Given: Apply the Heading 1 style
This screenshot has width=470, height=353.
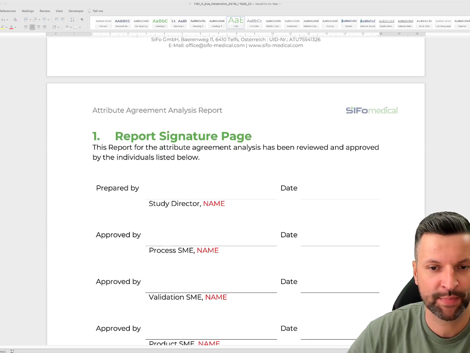Looking at the screenshot, I should pos(160,23).
